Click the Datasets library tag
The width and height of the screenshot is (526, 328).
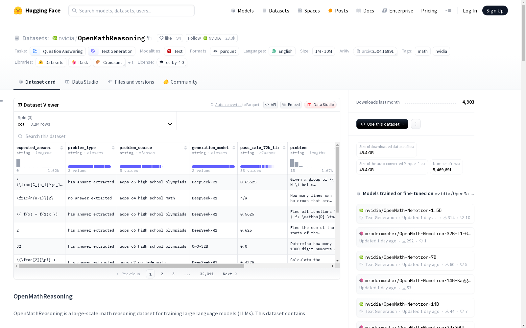click(x=51, y=62)
